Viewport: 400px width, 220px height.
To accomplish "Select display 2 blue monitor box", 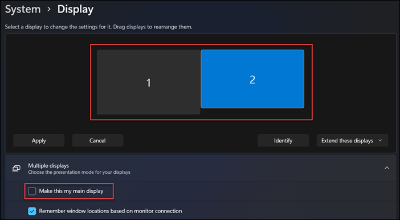I will click(252, 79).
